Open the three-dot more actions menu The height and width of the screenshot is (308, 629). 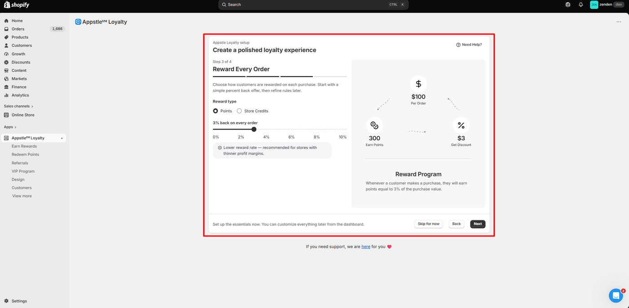click(619, 22)
